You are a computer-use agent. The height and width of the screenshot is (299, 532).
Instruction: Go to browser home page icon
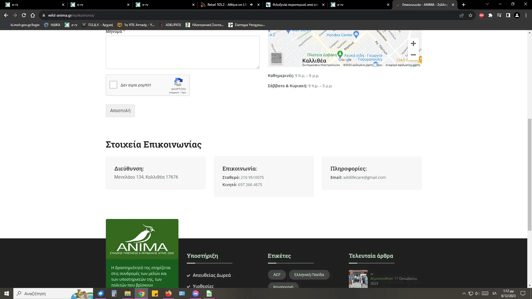(x=33, y=15)
